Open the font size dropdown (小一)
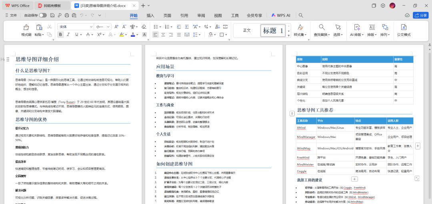Screen dimensions: 432x204 pos(108,27)
